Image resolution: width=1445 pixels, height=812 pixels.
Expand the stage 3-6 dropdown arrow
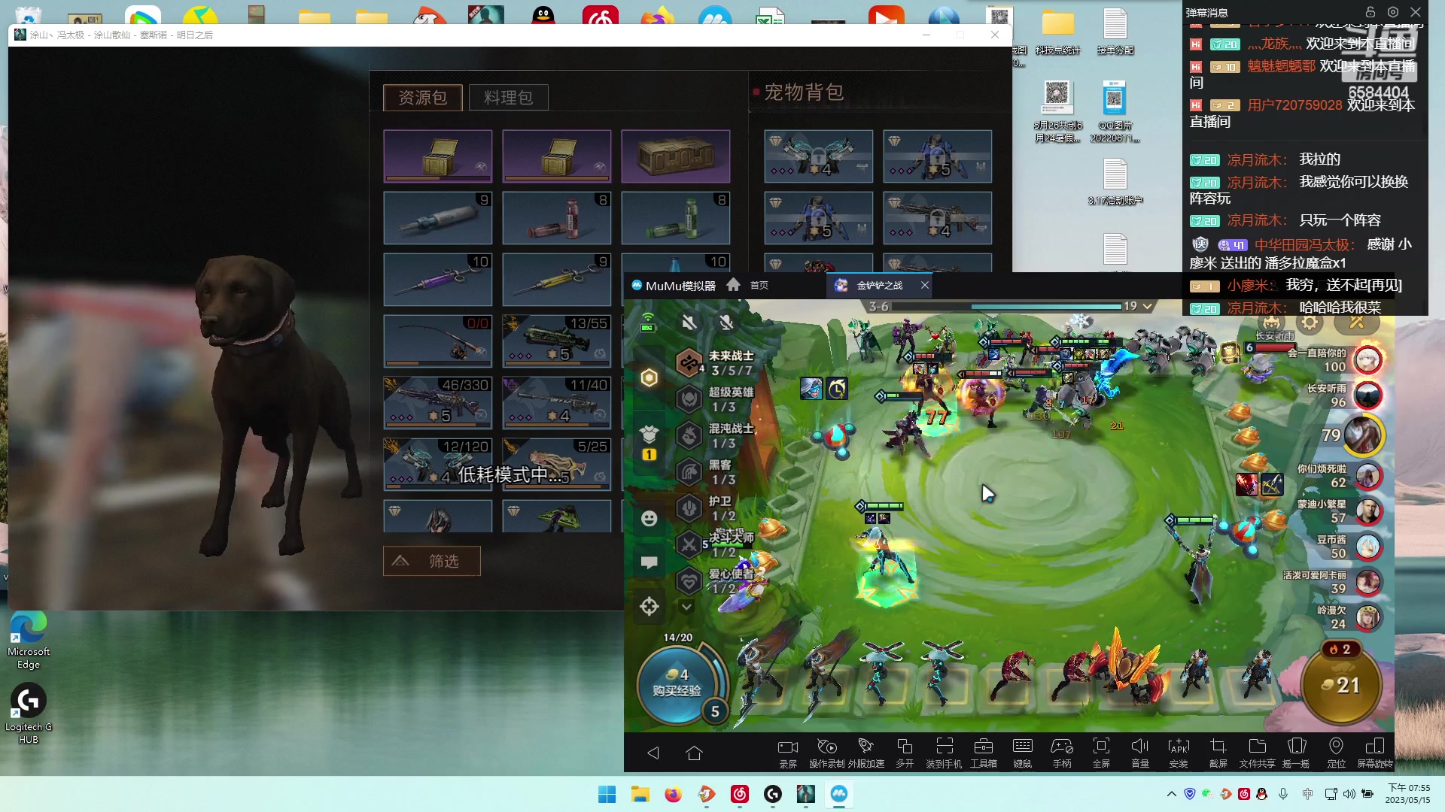point(1147,306)
